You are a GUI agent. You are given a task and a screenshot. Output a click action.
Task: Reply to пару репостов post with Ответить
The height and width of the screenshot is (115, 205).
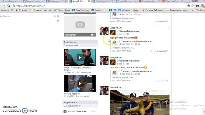[127, 51]
